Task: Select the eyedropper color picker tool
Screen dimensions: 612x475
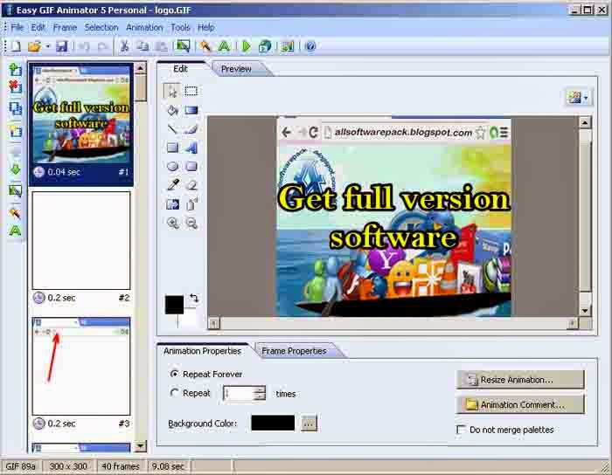Action: [173, 185]
